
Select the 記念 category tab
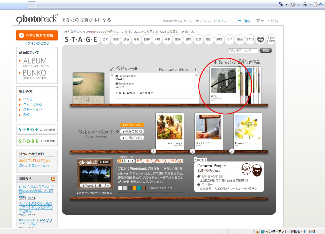(198, 39)
